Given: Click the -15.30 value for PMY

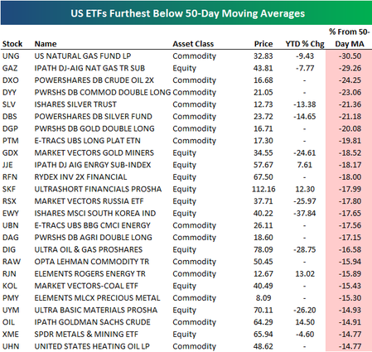Looking at the screenshot, I should [x=350, y=298].
